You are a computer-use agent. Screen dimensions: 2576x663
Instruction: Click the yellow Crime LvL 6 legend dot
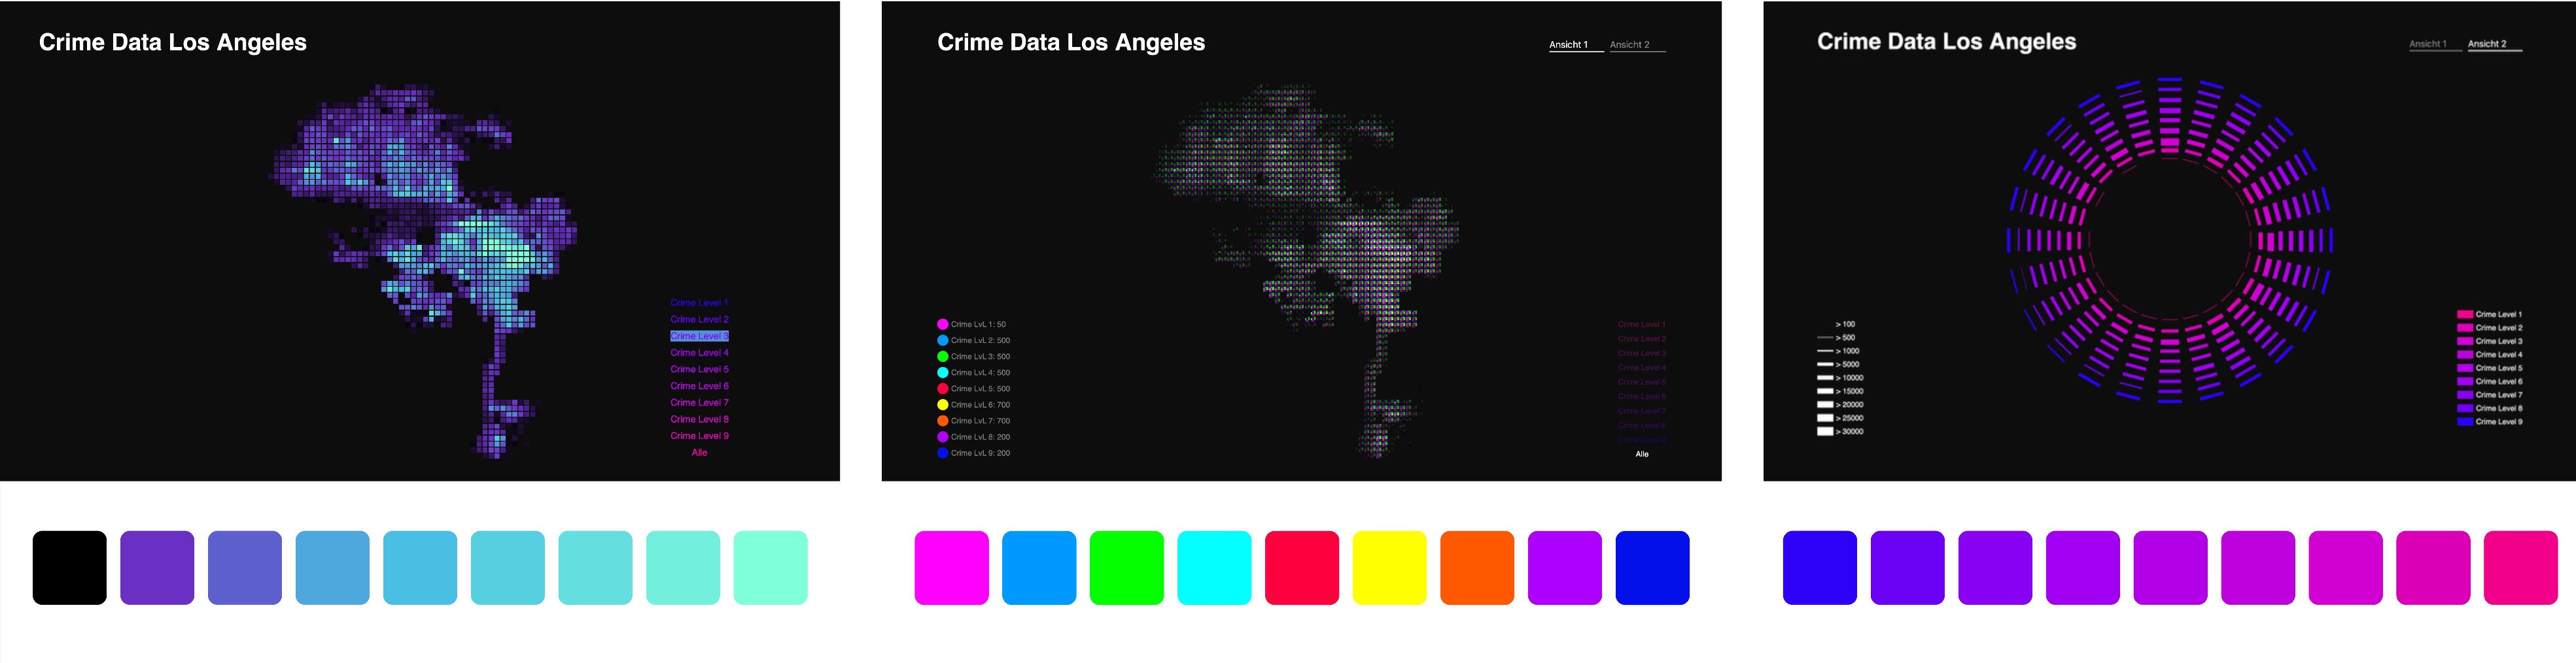click(x=942, y=404)
